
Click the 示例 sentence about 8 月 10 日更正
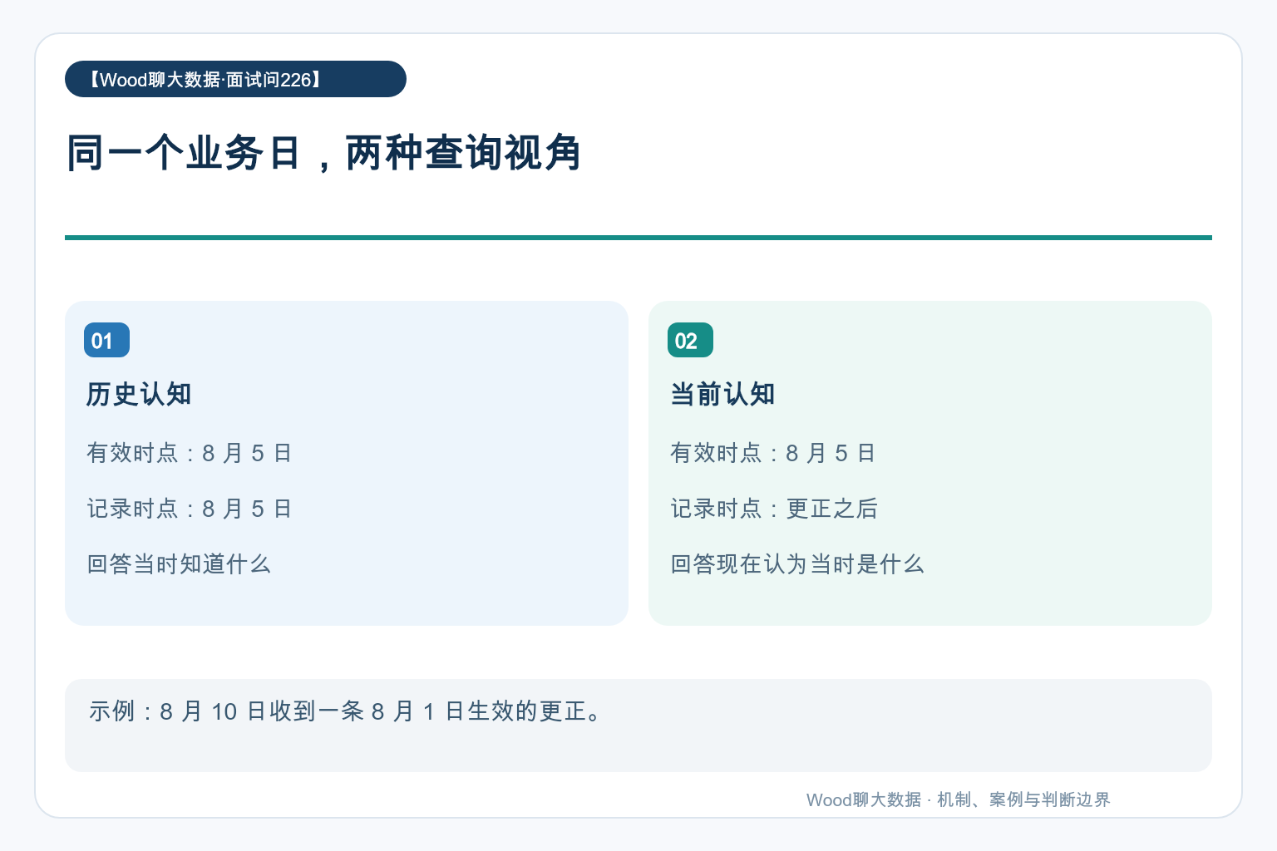[x=345, y=711]
